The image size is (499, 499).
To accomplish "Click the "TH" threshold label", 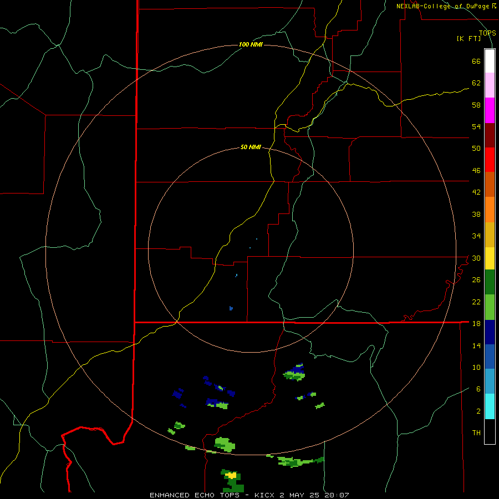I will click(476, 432).
